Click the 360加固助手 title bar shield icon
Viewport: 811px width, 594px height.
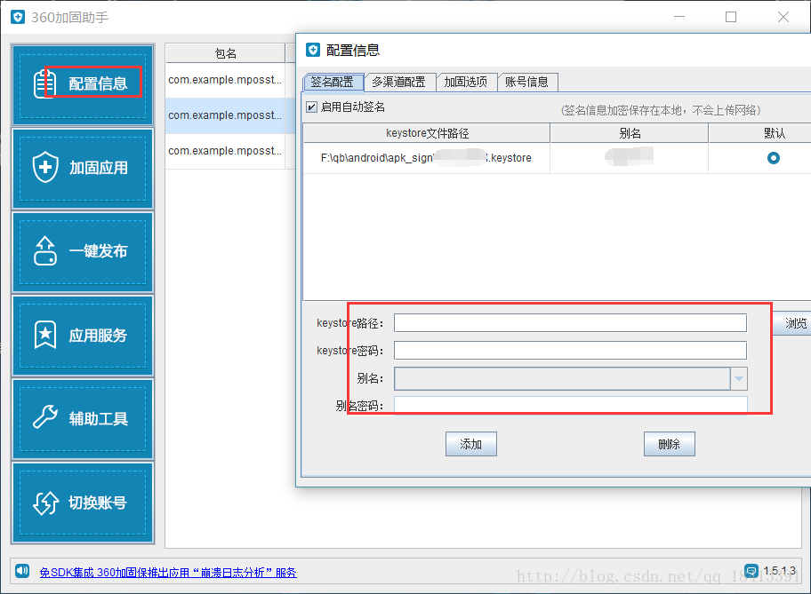(18, 17)
